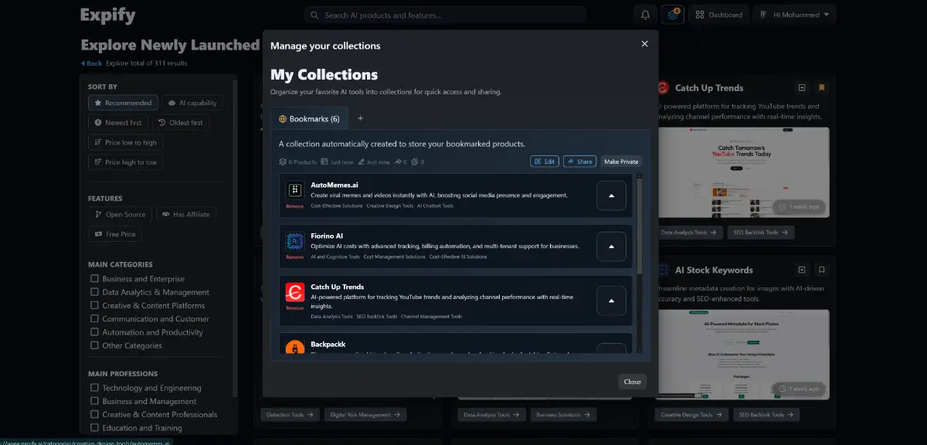This screenshot has height=445, width=927.
Task: Click the collections stack icon in header
Action: 672,15
